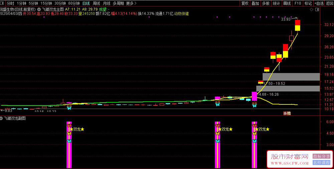The height and width of the screenshot is (169, 334).
Task: Click the red butterfly in the rightmost magenta bar
Action: pyautogui.click(x=254, y=126)
